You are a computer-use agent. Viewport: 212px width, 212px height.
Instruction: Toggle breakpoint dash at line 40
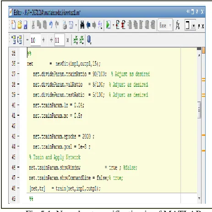[18, 105]
